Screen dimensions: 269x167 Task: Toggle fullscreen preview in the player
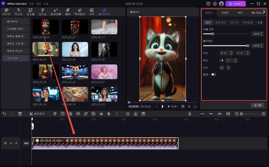click(x=195, y=106)
